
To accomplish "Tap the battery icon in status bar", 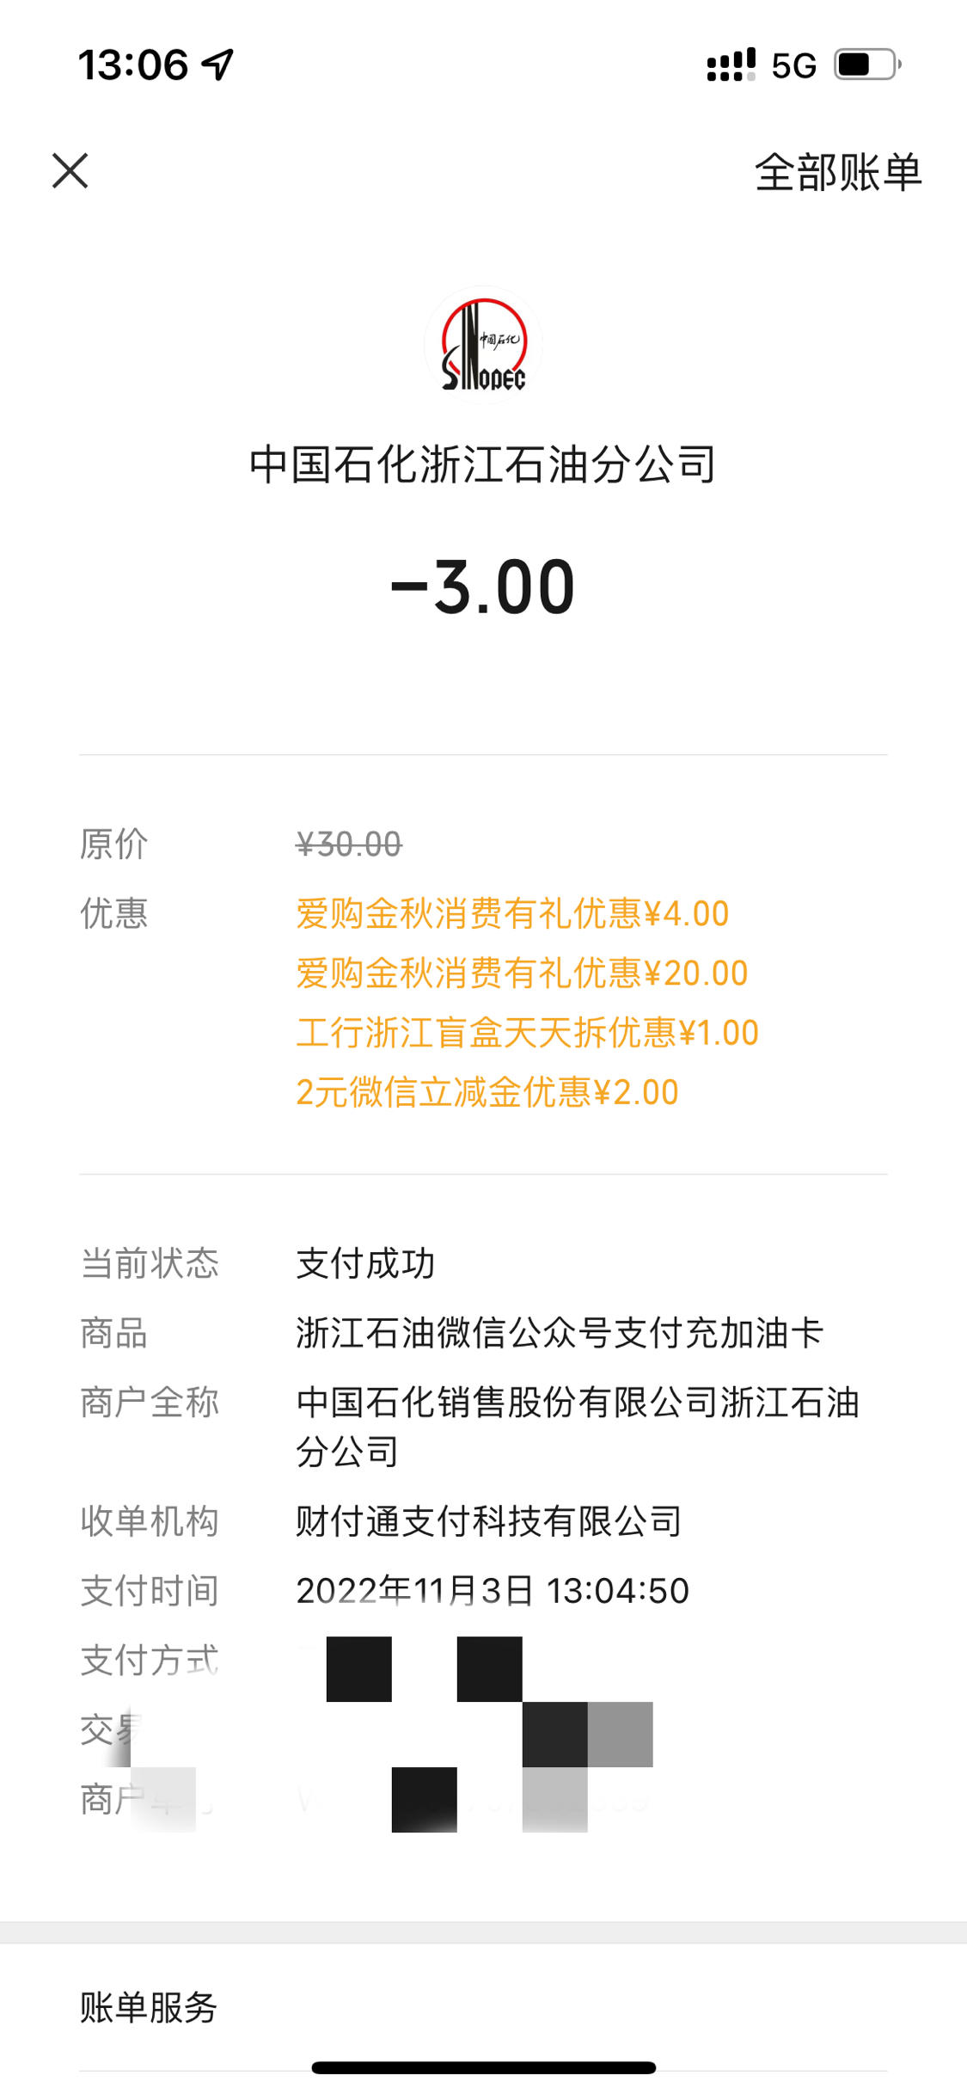I will [867, 64].
